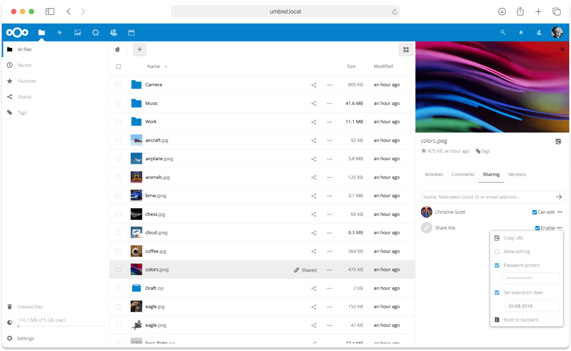This screenshot has height=351, width=571.
Task: Open the Gallery app icon
Action: point(78,32)
